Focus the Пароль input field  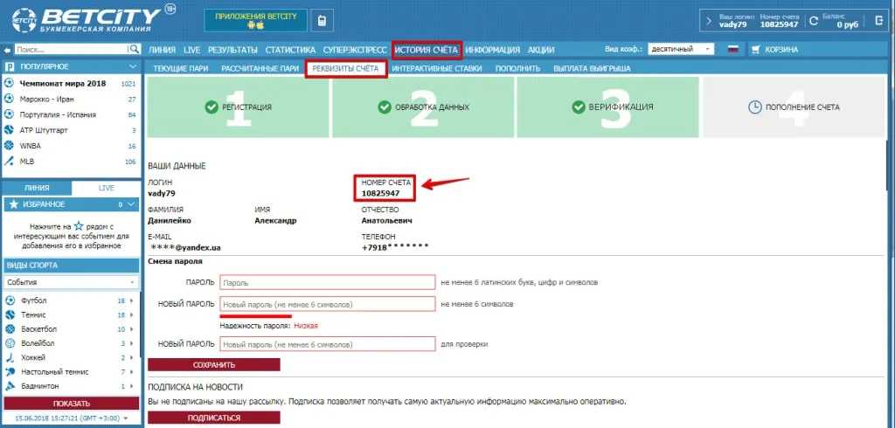[x=328, y=282]
